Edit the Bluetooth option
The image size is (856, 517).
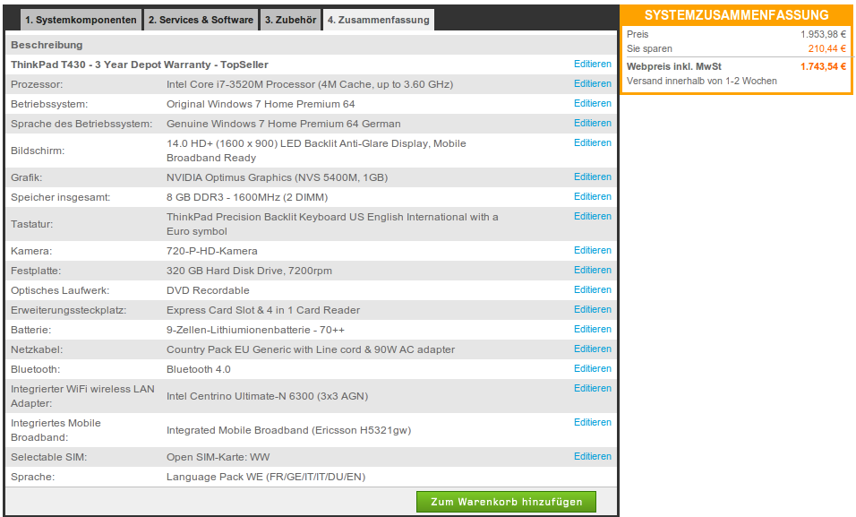[593, 368]
